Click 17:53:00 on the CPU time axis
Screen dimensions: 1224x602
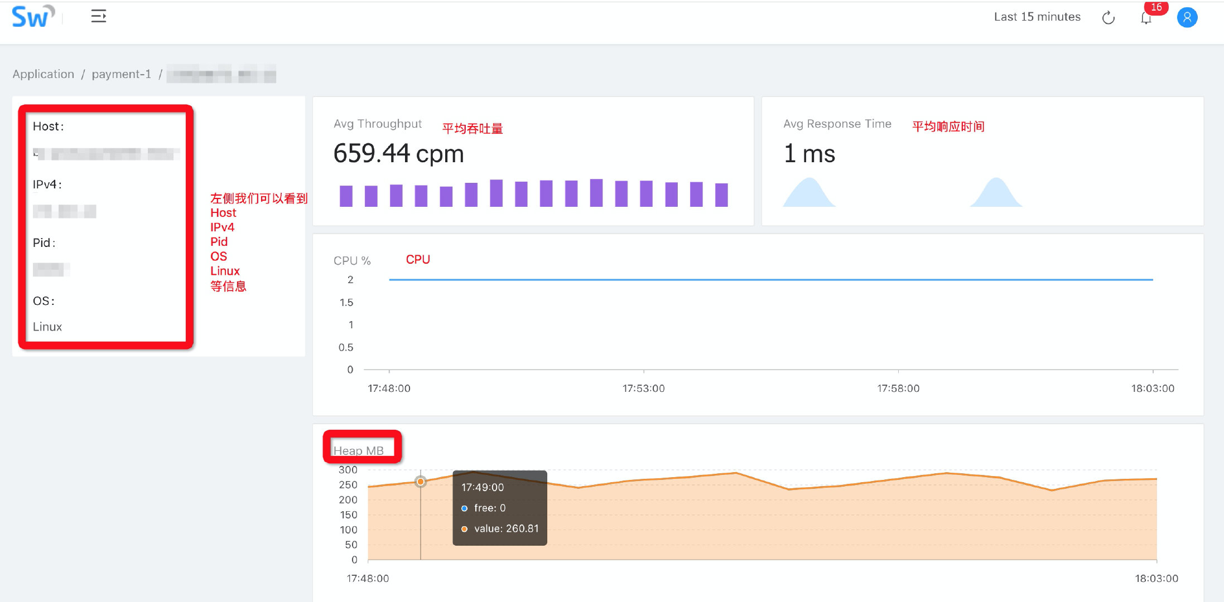(x=643, y=389)
